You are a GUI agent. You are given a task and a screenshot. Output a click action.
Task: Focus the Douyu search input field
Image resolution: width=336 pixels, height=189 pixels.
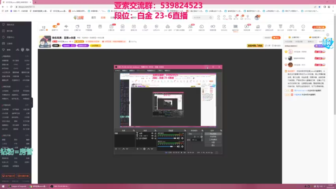(x=201, y=18)
